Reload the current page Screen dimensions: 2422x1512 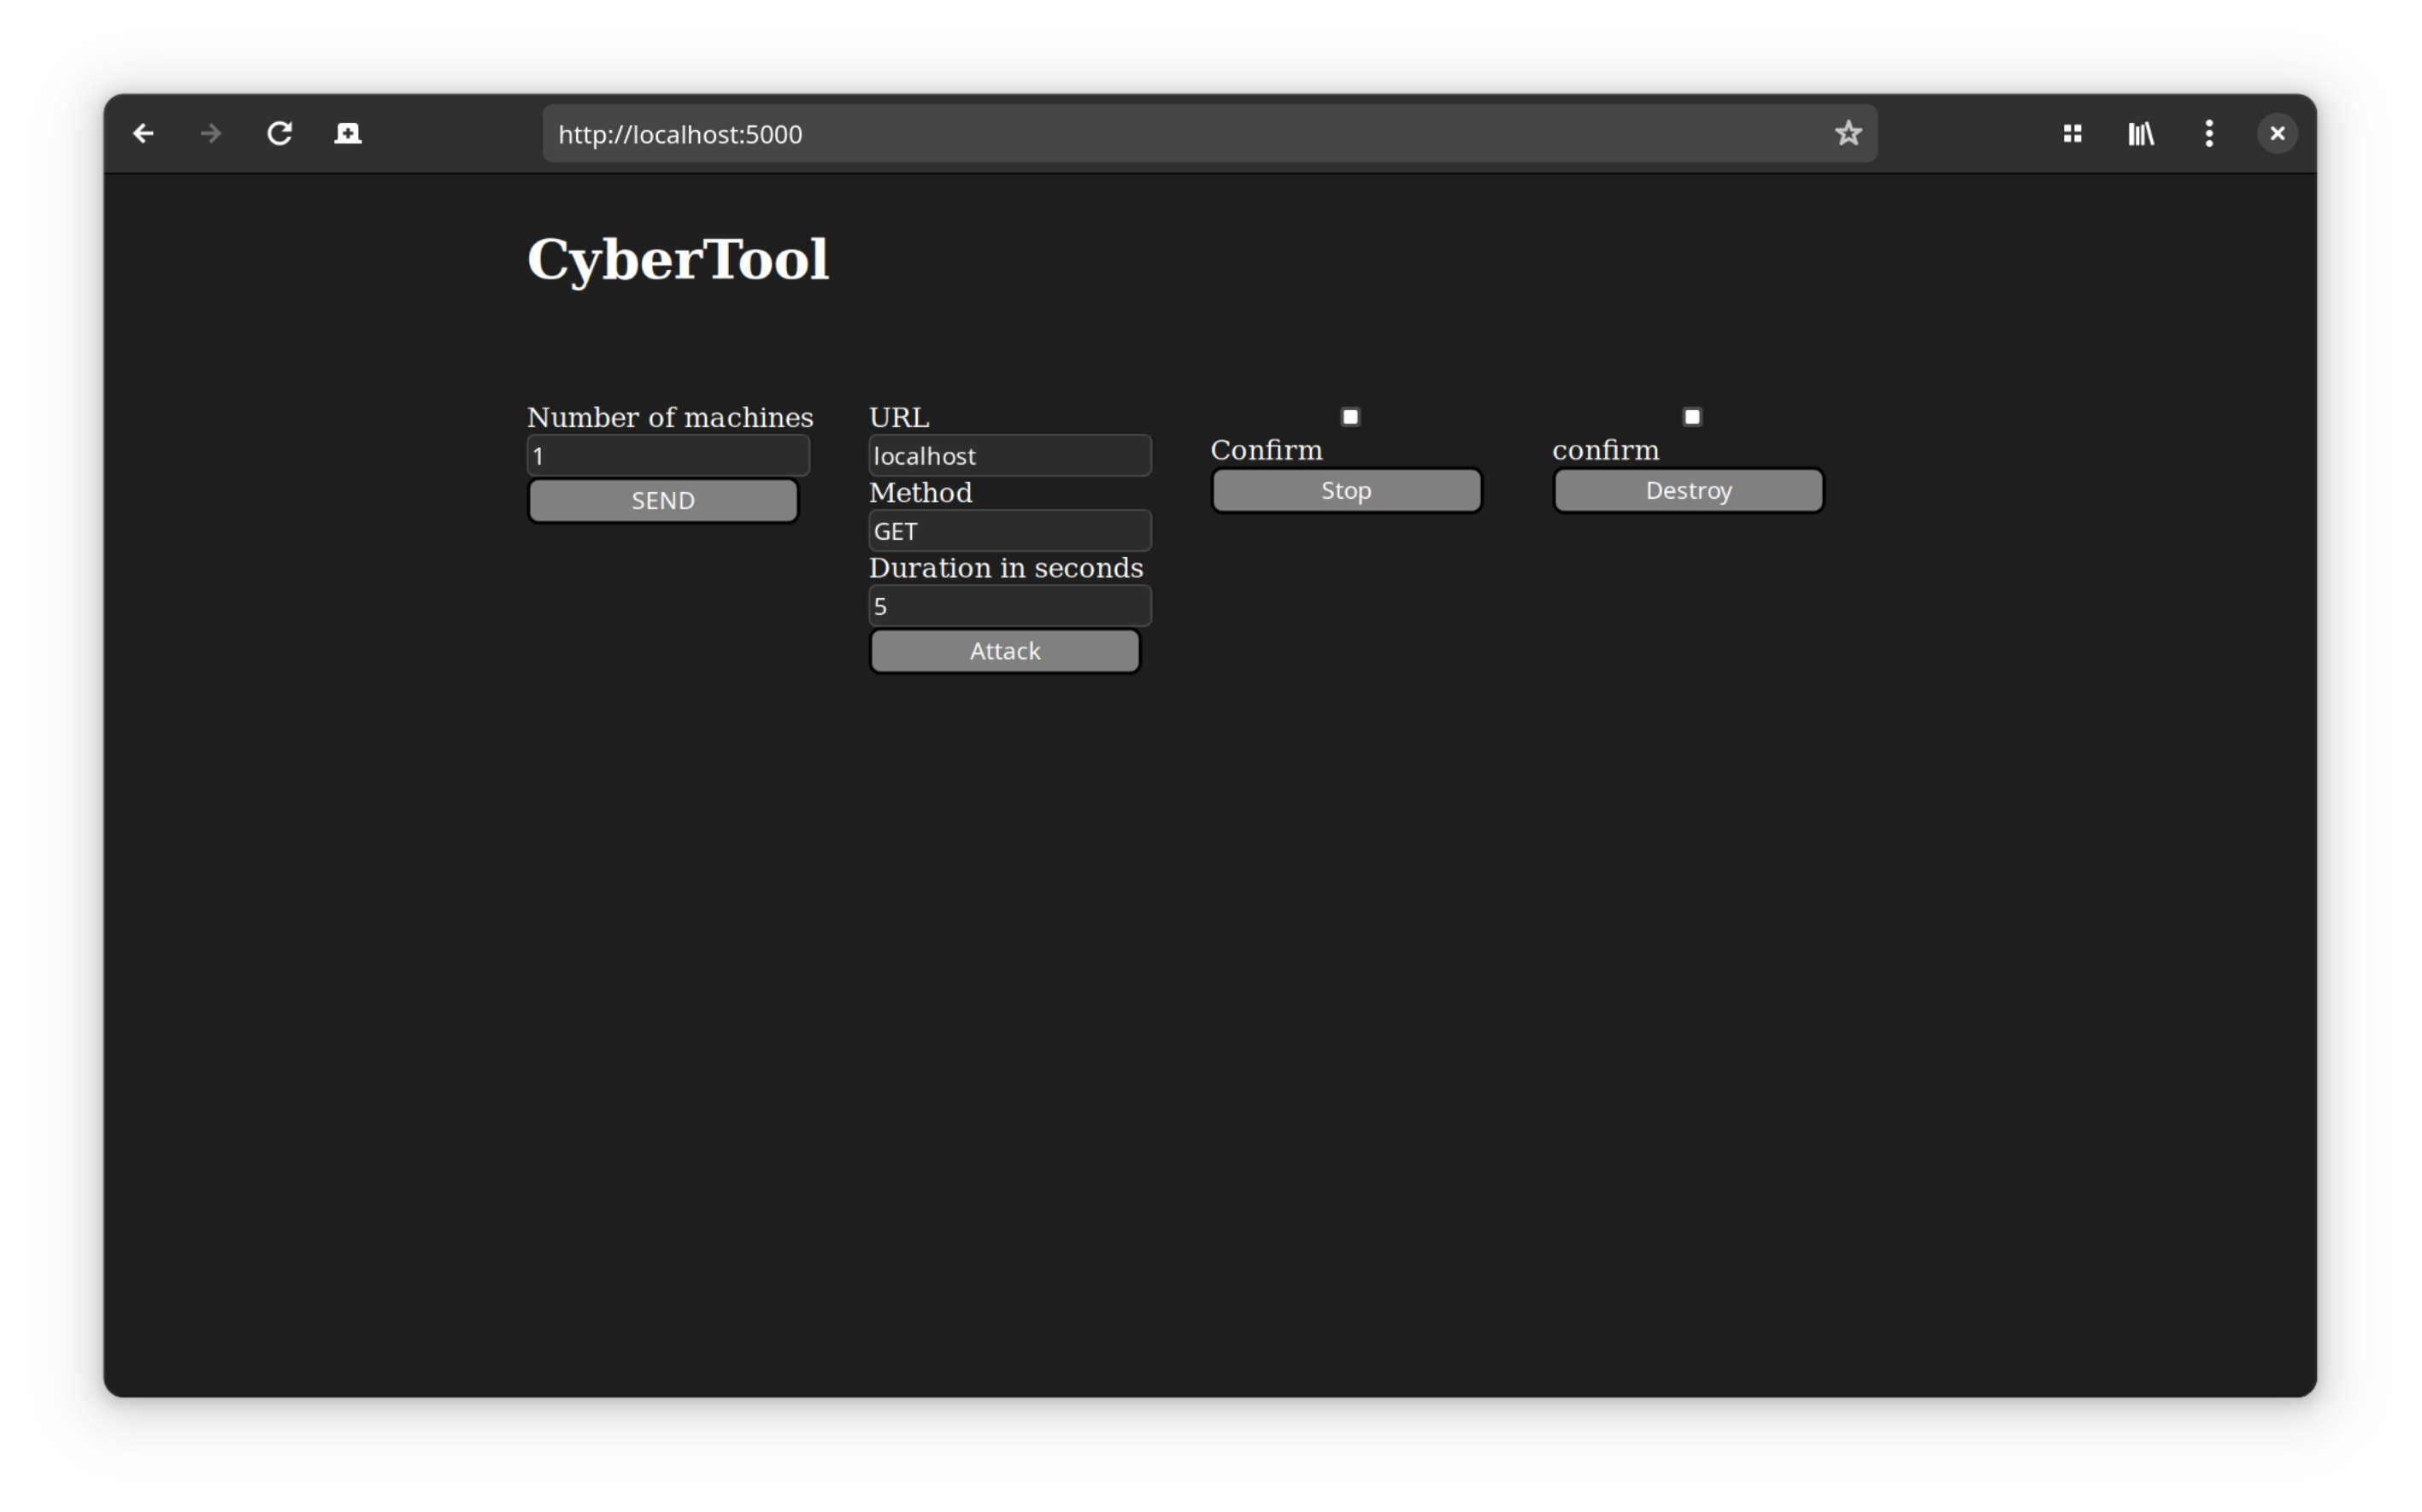[x=280, y=134]
